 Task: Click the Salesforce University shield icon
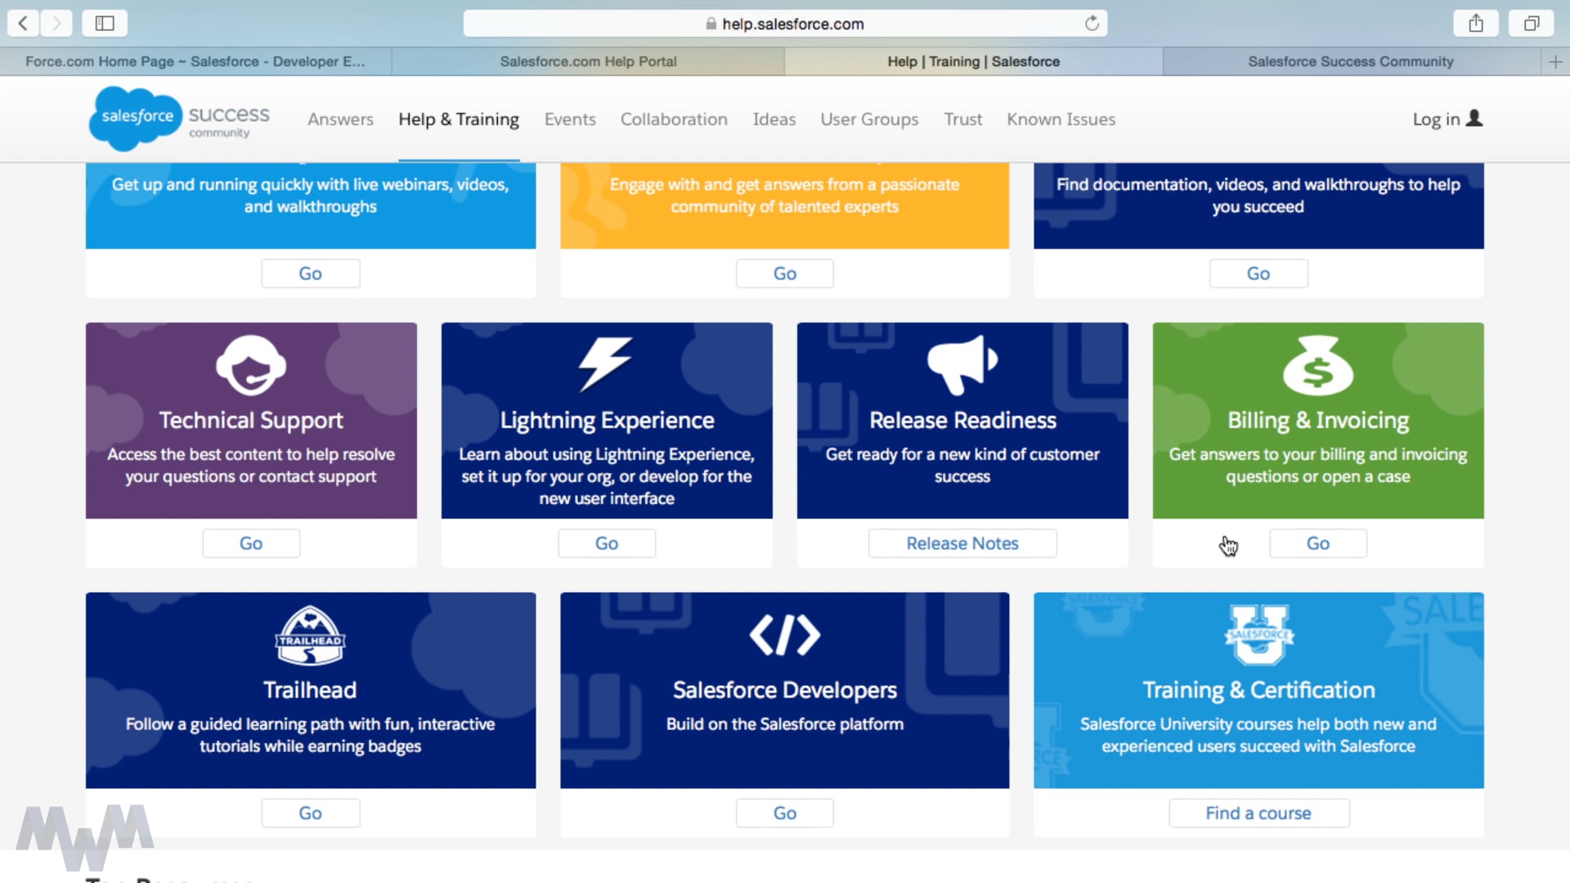pos(1258,634)
